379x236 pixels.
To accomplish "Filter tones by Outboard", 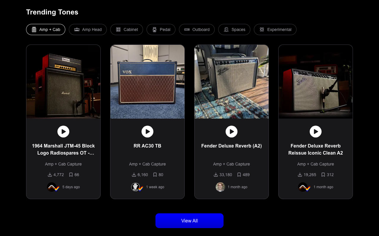I will click(197, 29).
